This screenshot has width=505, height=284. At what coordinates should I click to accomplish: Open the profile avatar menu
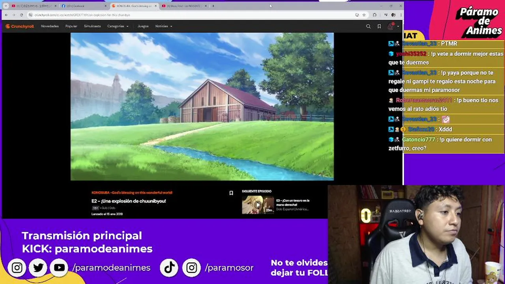(x=391, y=26)
